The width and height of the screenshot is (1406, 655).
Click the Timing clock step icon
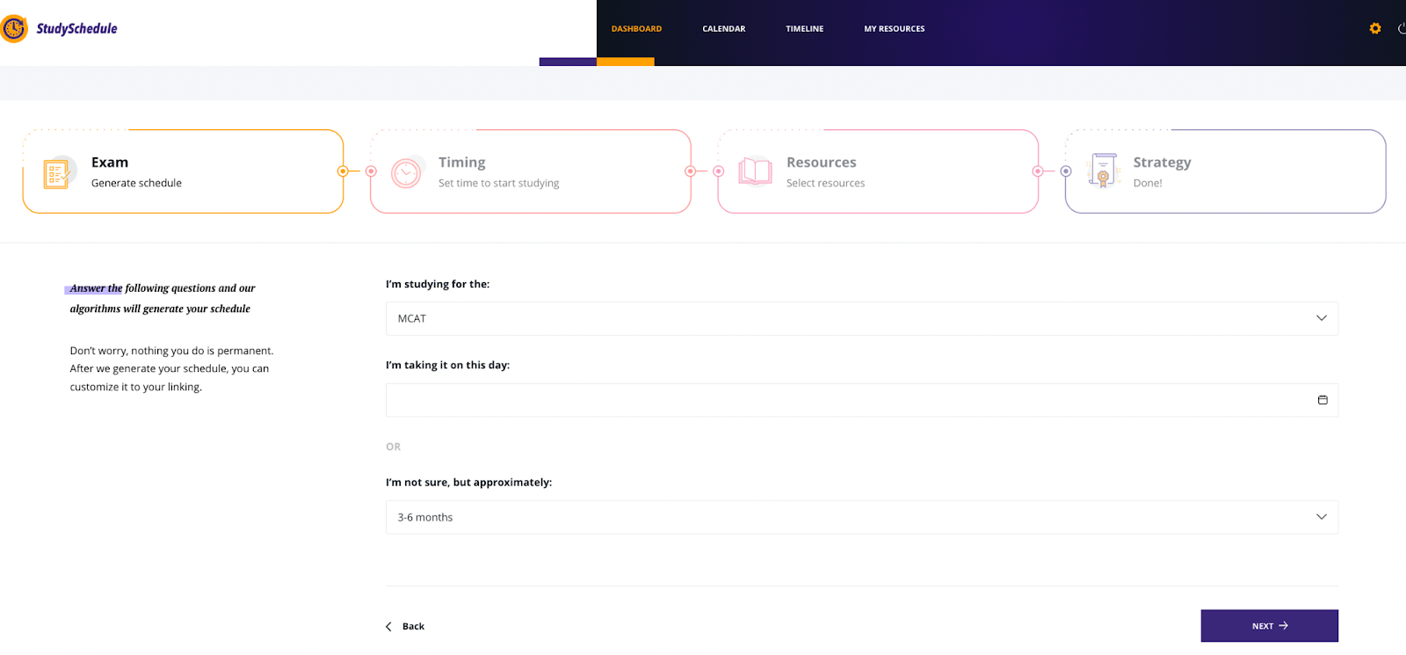[406, 173]
